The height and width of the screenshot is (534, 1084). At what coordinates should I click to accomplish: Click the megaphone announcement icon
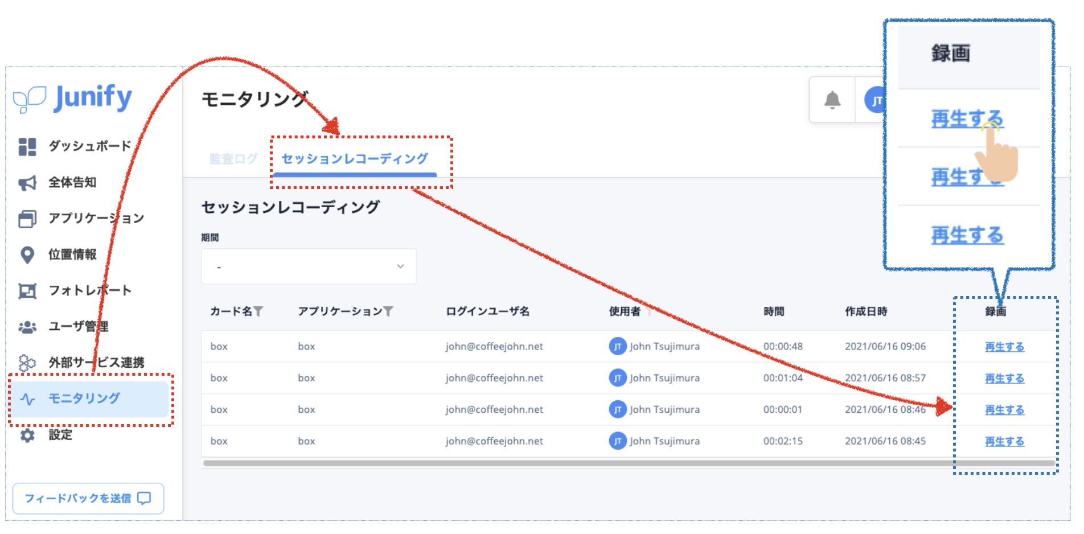pos(27,183)
